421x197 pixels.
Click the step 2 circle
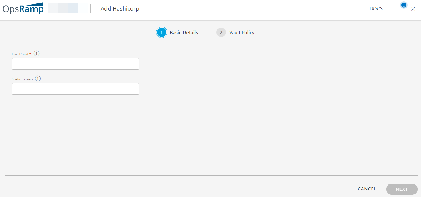coord(221,32)
